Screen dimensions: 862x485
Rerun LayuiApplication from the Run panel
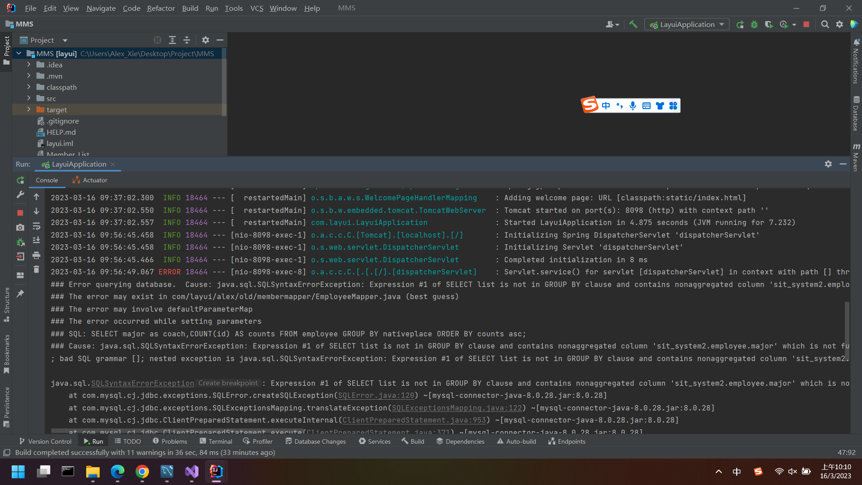click(20, 180)
